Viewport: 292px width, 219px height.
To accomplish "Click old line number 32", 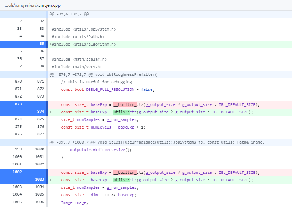I will [19, 21].
